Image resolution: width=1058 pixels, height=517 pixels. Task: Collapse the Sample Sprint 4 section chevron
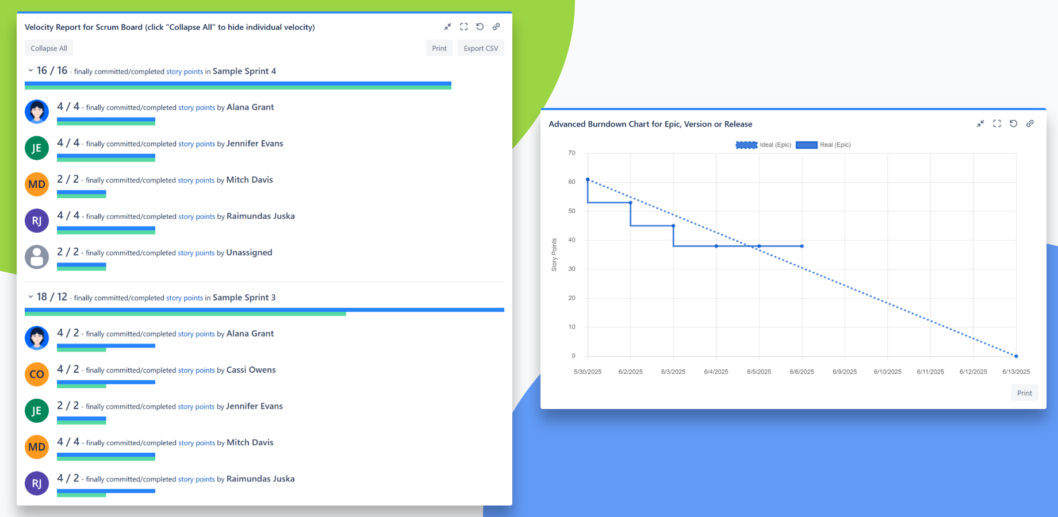pyautogui.click(x=30, y=71)
